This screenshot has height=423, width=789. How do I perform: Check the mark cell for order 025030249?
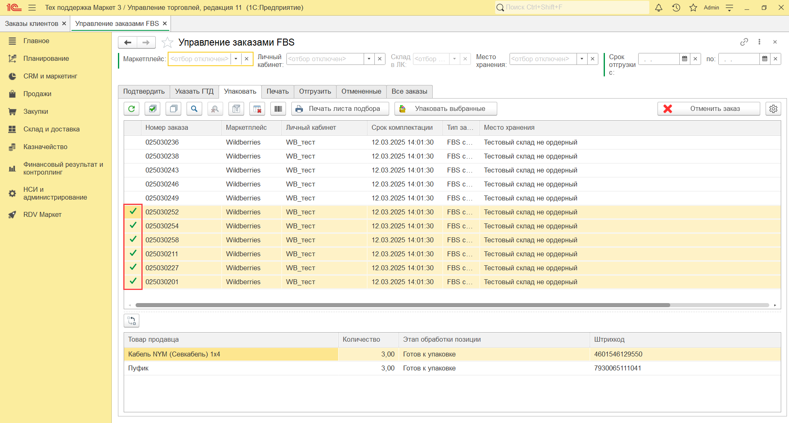(133, 198)
